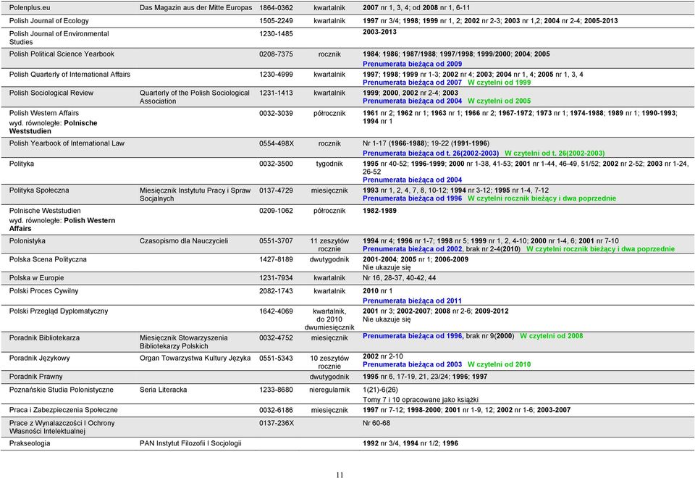Click ISSN 1505-2249
Screen dimensions: 695x478
click(276, 21)
